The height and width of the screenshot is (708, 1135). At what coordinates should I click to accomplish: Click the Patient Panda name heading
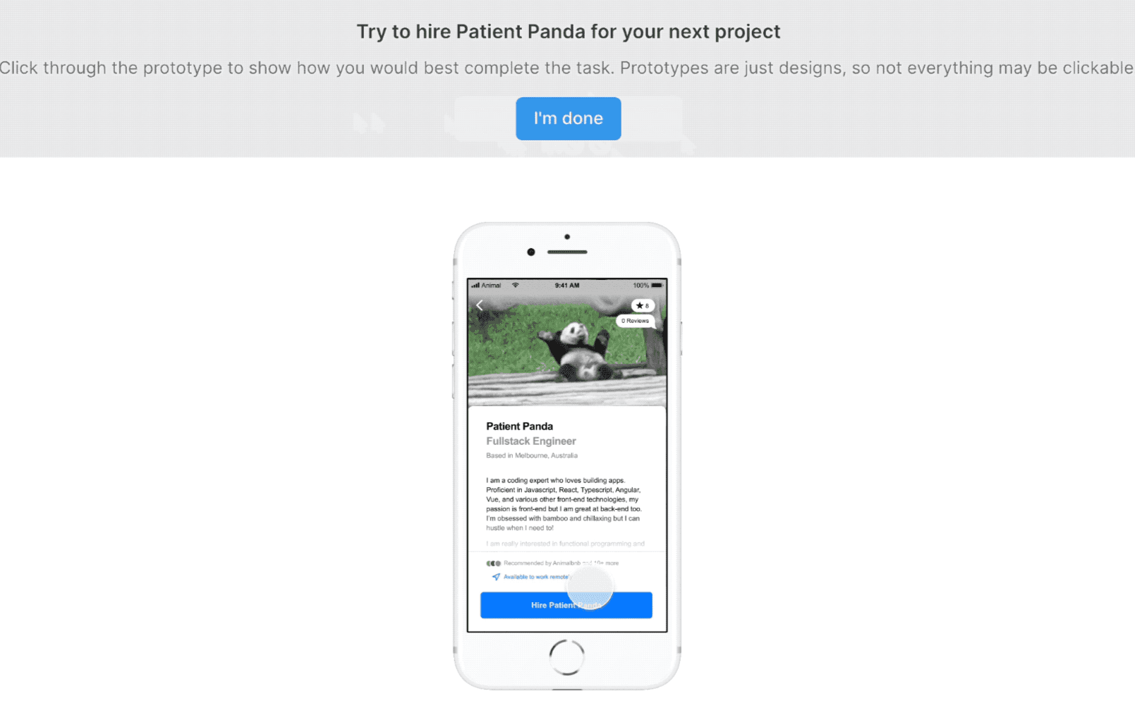pos(519,426)
